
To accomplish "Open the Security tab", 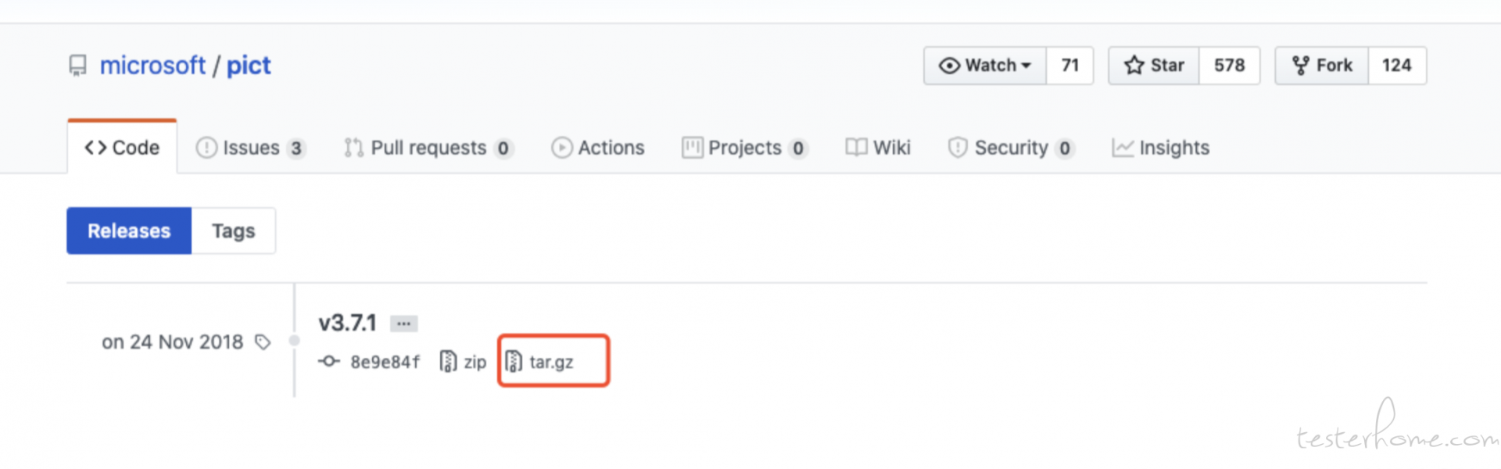I will pyautogui.click(x=1011, y=148).
